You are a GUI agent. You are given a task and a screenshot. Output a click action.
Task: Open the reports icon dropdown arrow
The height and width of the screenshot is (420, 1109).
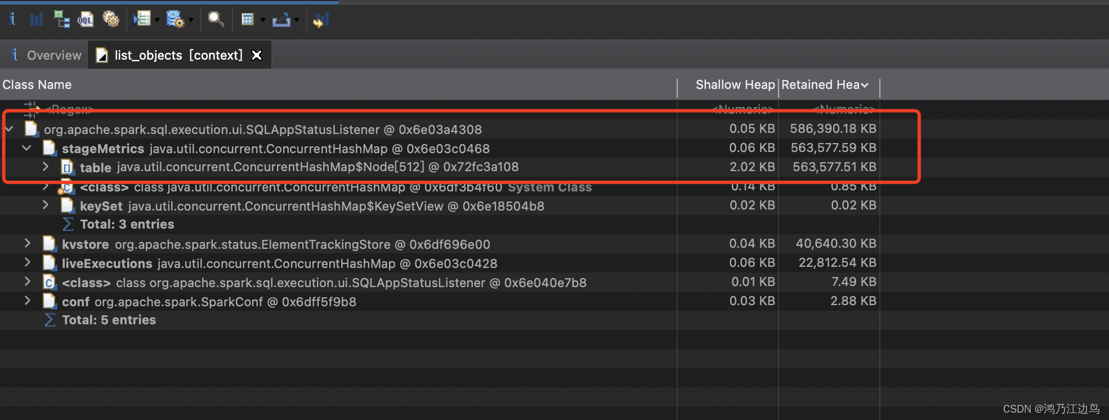157,20
